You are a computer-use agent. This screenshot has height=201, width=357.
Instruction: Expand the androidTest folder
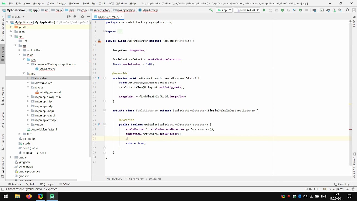click(x=20, y=50)
